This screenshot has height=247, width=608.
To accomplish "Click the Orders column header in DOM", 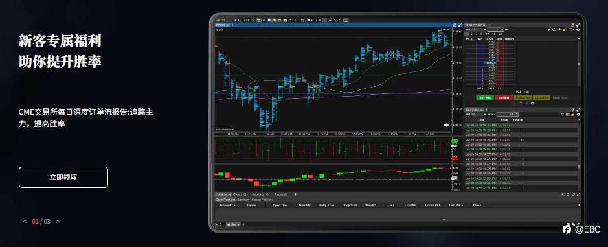I will pyautogui.click(x=510, y=40).
